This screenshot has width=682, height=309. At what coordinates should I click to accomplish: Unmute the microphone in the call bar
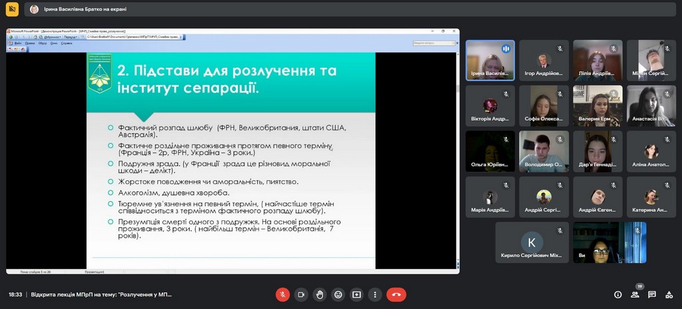(282, 294)
